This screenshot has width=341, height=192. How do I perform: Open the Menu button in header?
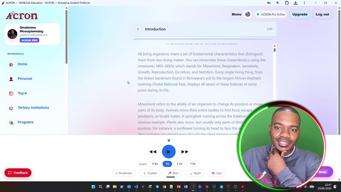tap(236, 14)
